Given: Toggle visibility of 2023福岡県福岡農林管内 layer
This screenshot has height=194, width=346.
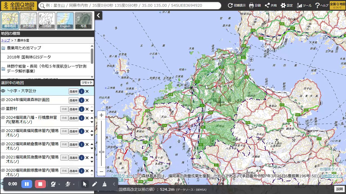Looking at the screenshot, I should [3, 131].
